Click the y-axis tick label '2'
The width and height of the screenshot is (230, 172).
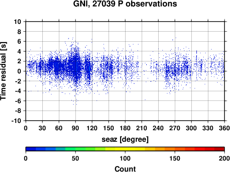[19, 61]
